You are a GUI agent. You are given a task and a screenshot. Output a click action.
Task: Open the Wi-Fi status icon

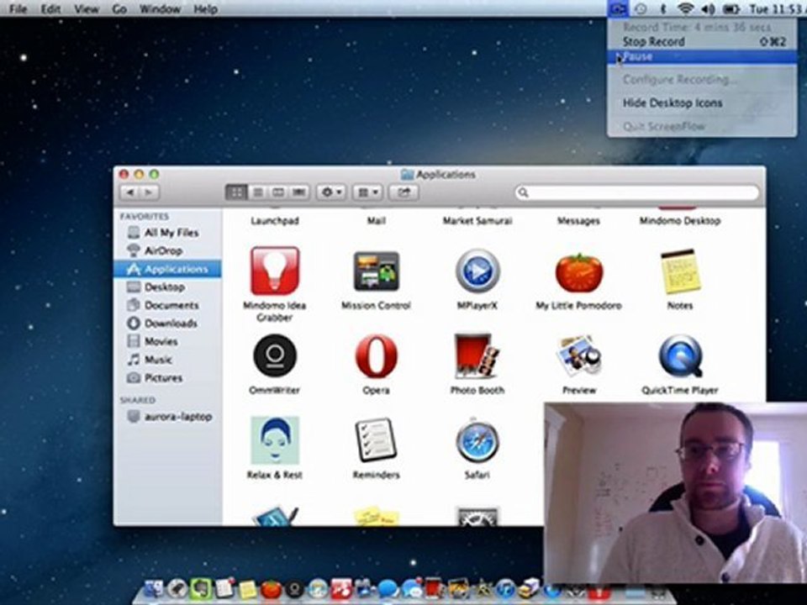pos(685,8)
